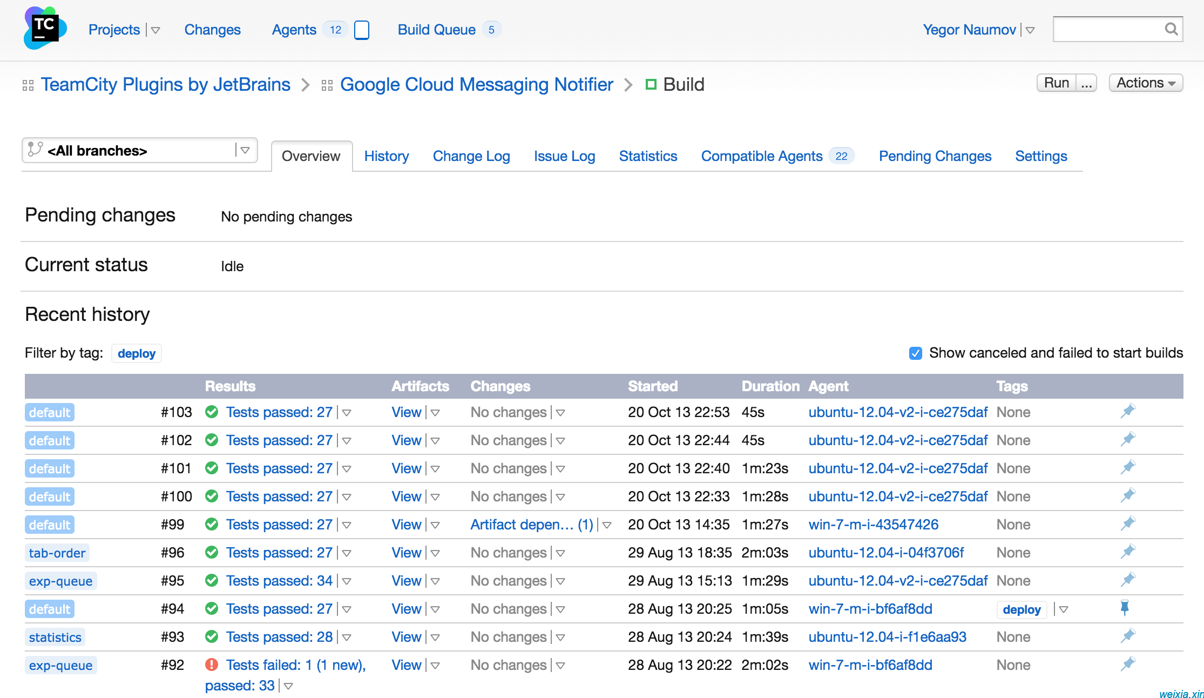Open tags dropdown next to deploy on #94
Screen dimensions: 1204x698
pos(1064,609)
